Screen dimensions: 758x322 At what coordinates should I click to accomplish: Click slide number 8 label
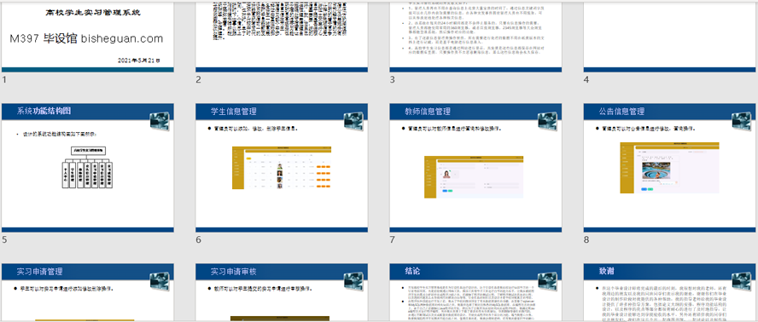click(x=586, y=239)
